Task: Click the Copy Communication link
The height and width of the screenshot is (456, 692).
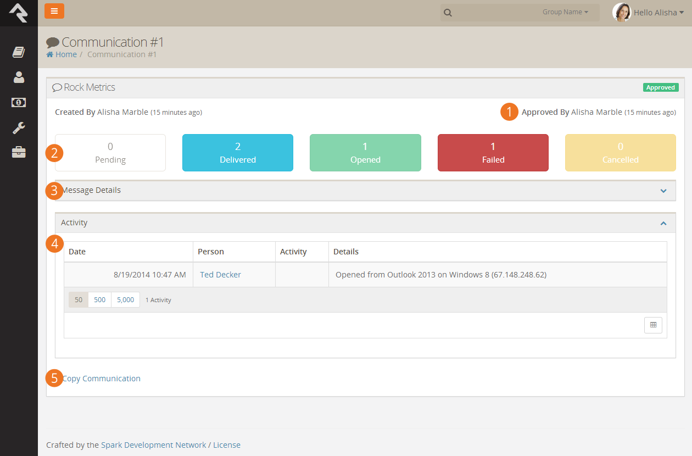Action: [x=102, y=379]
